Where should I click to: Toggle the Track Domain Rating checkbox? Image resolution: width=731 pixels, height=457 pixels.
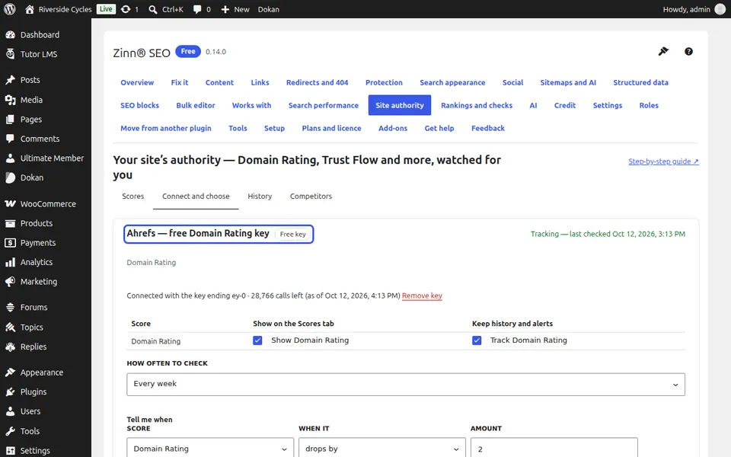click(477, 340)
